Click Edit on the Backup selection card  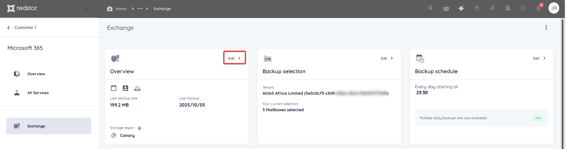(x=387, y=58)
